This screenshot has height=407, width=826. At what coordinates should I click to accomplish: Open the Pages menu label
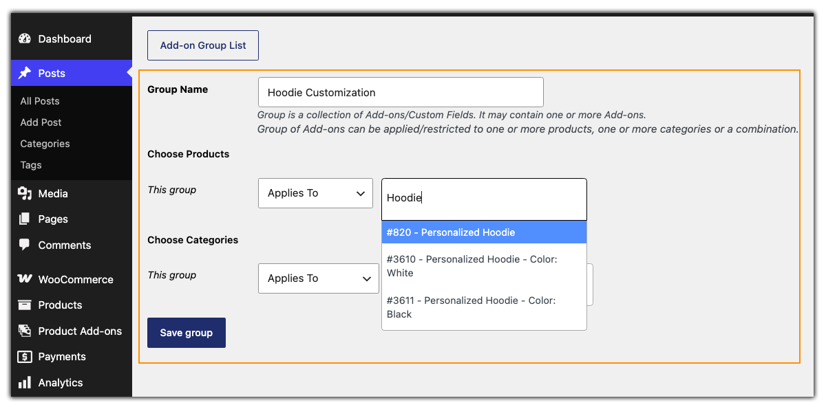pyautogui.click(x=53, y=219)
